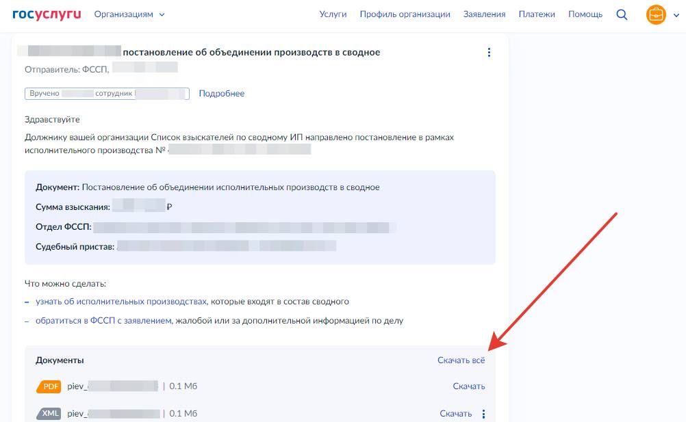
Task: Click the 'Судебный пристав' label
Action: (75, 247)
